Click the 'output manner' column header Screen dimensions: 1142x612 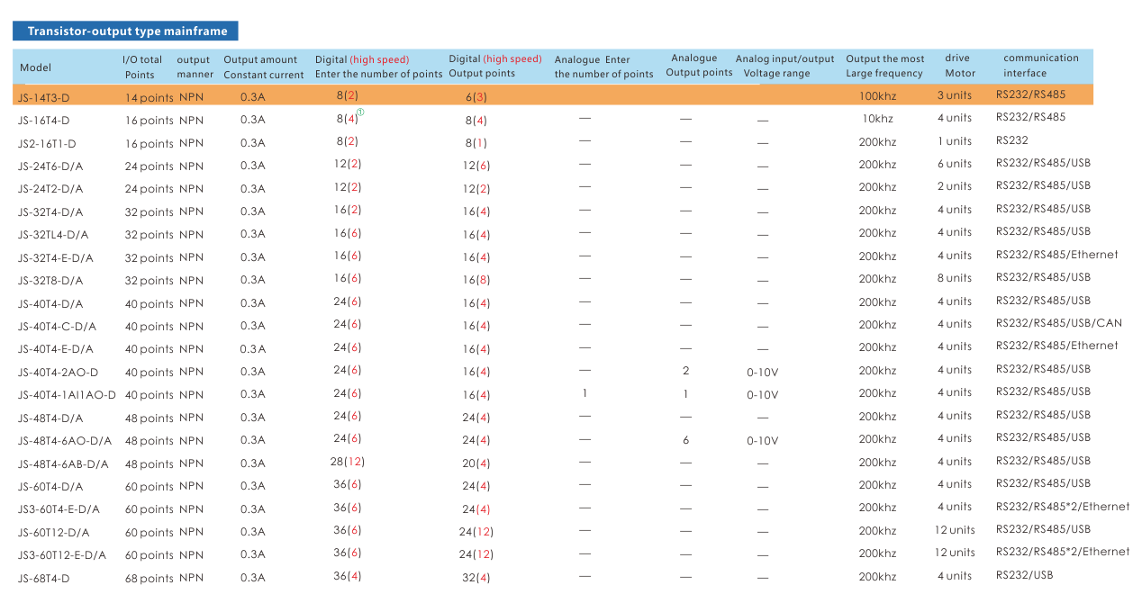coord(195,67)
